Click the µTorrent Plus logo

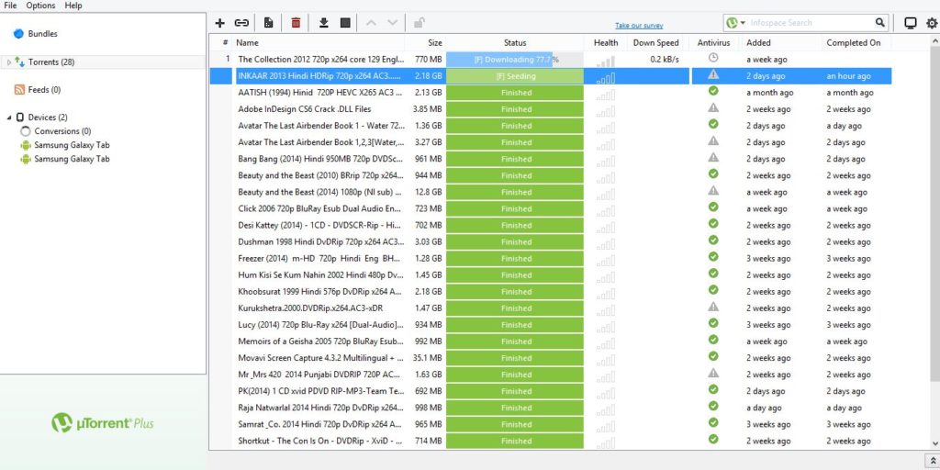[x=103, y=422]
